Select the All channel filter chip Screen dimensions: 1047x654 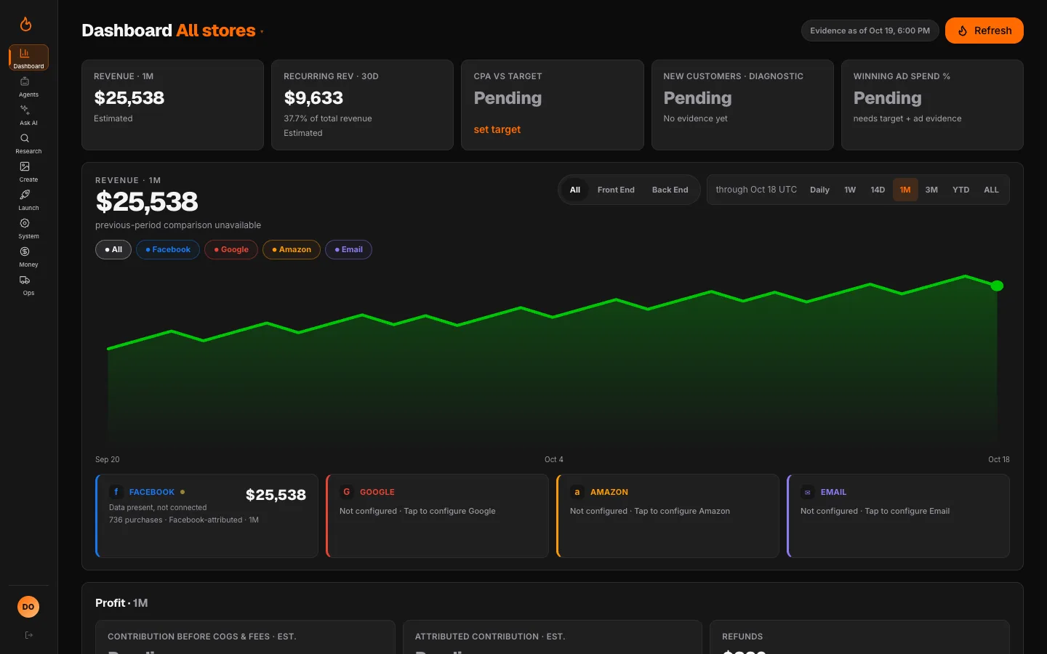tap(113, 249)
